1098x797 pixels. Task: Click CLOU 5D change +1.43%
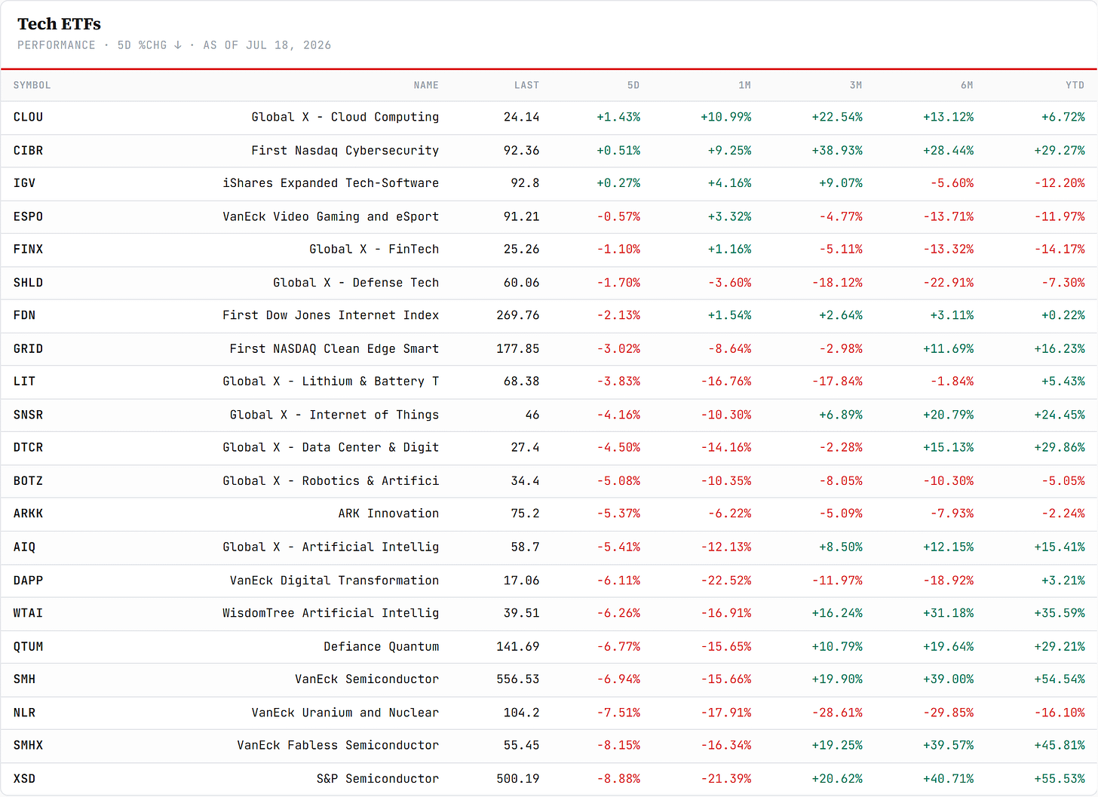tap(618, 117)
